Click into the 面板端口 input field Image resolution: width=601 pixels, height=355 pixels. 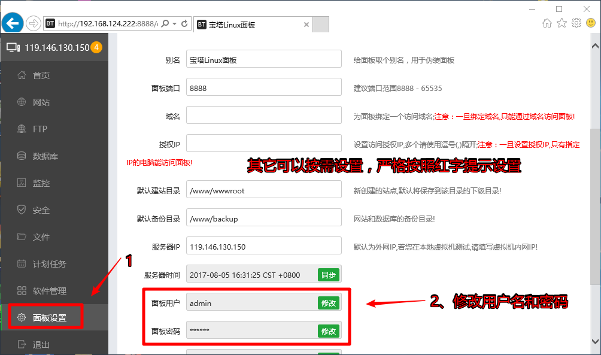263,88
